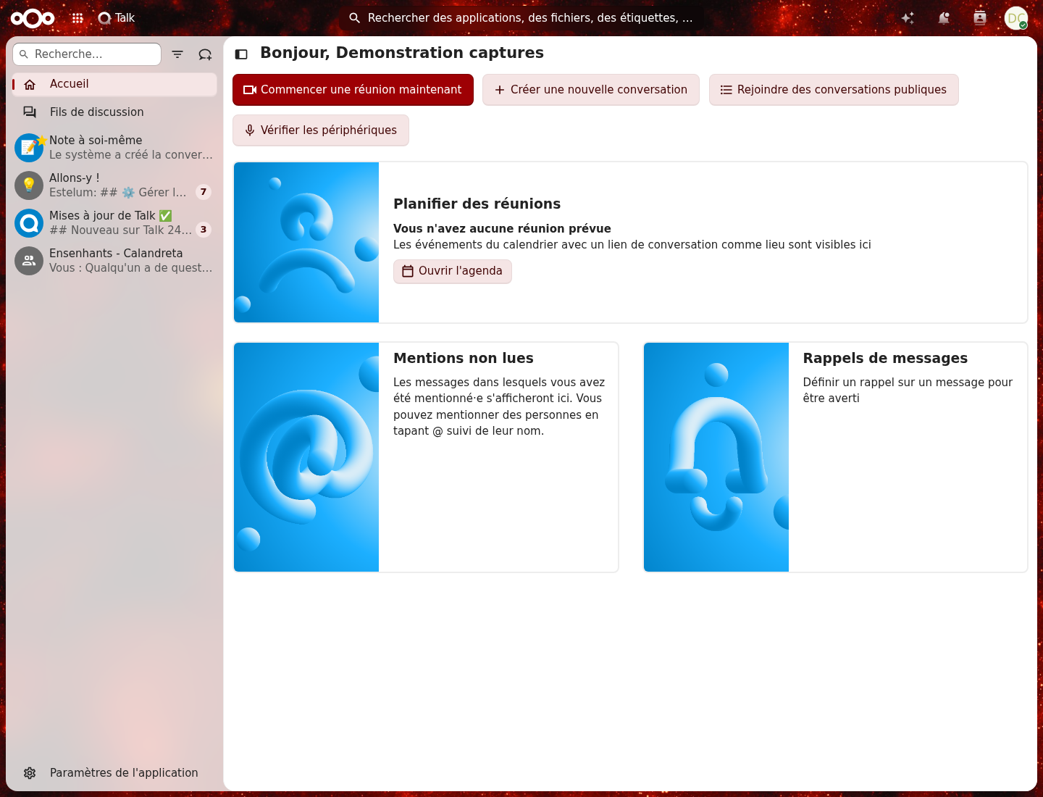Open the contacts menu icon
1043x797 pixels.
980,18
